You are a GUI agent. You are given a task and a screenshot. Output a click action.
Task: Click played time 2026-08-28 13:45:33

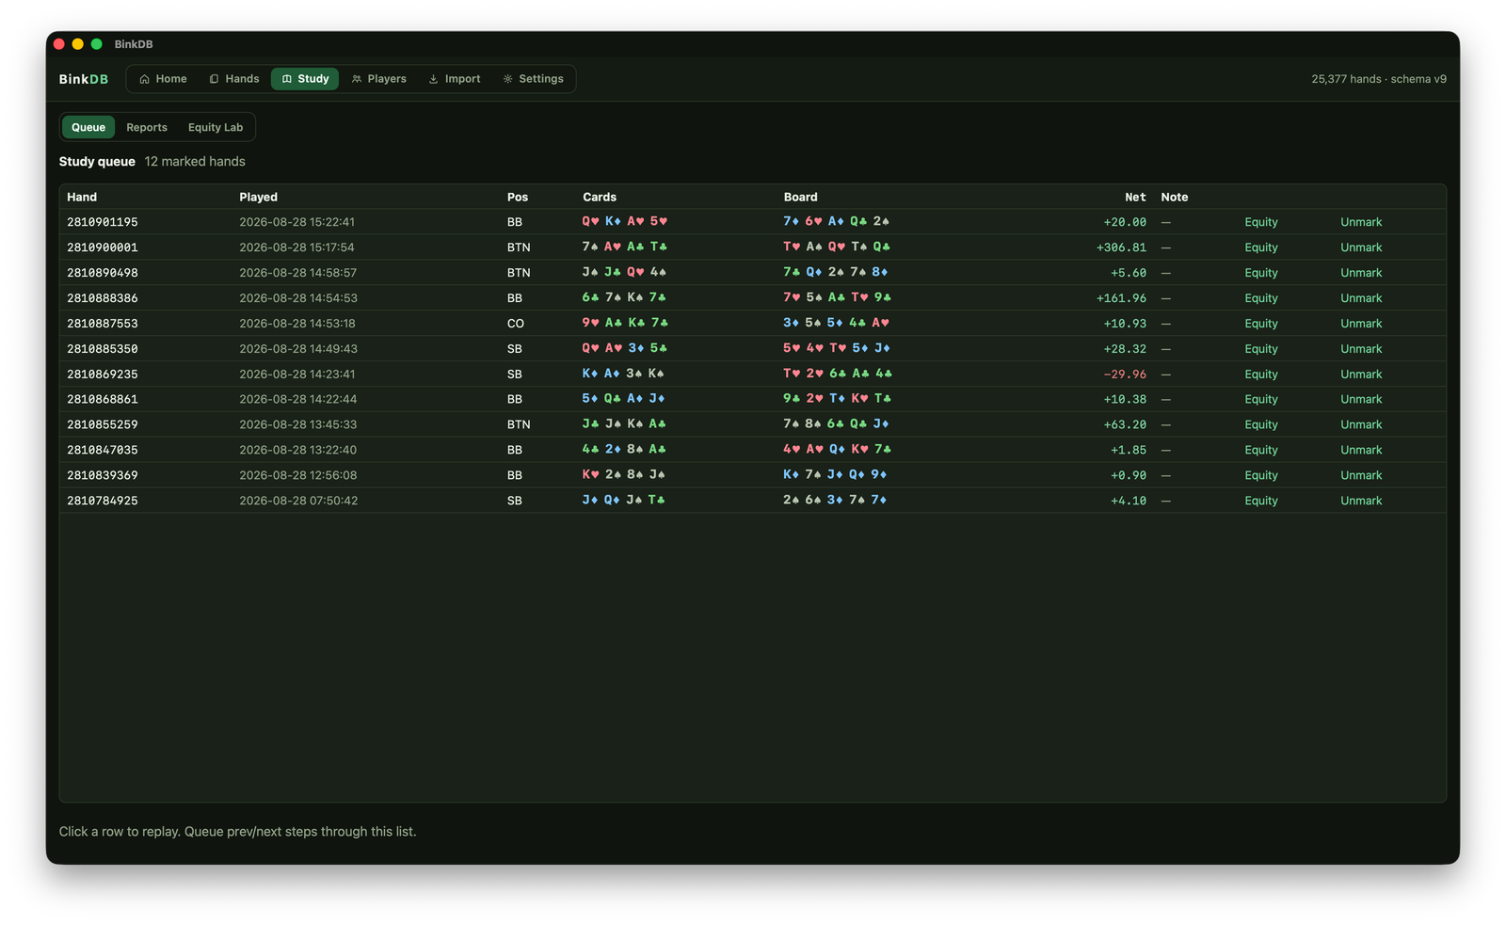(x=297, y=424)
